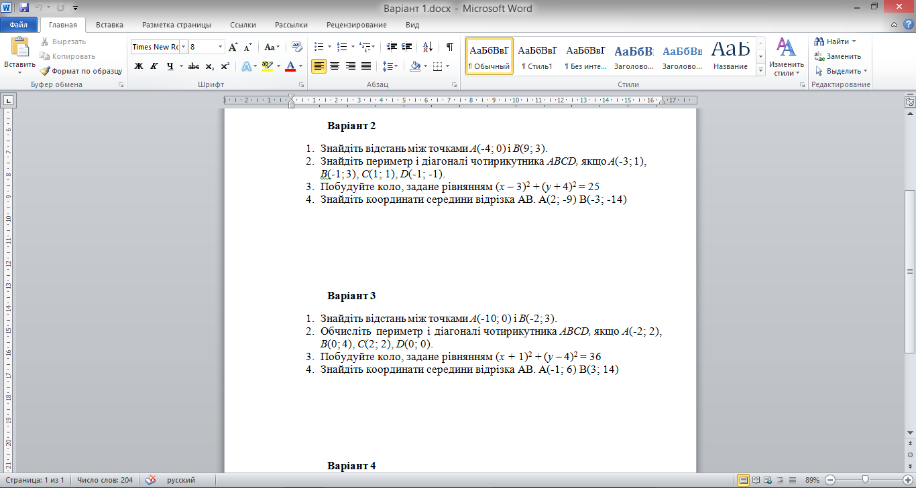Click the Paste (Вставить) button

(x=19, y=56)
